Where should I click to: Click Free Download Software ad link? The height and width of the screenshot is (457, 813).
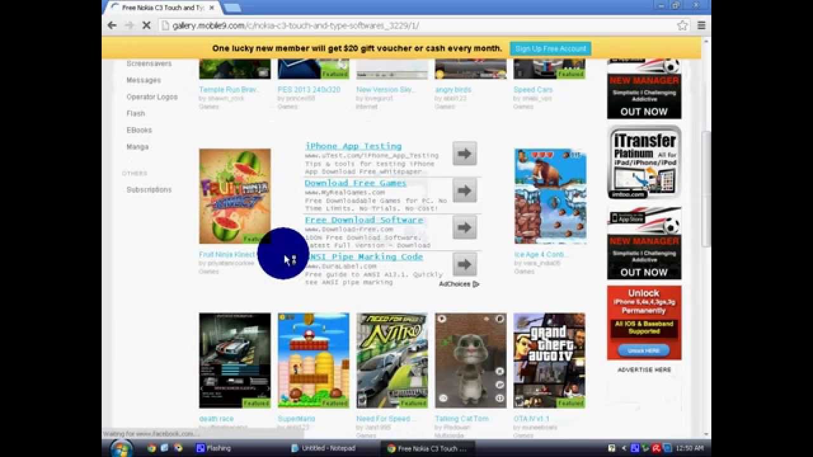pyautogui.click(x=363, y=220)
